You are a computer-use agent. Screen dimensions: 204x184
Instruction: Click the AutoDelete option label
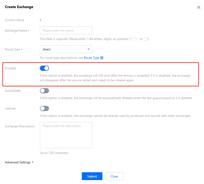(x=13, y=91)
